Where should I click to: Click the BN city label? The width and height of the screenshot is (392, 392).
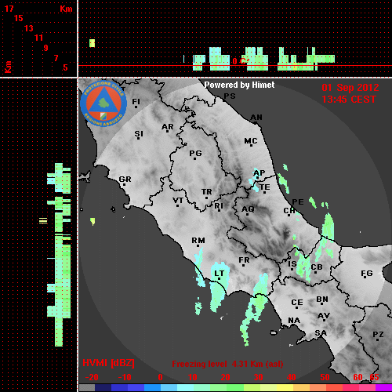(x=322, y=299)
